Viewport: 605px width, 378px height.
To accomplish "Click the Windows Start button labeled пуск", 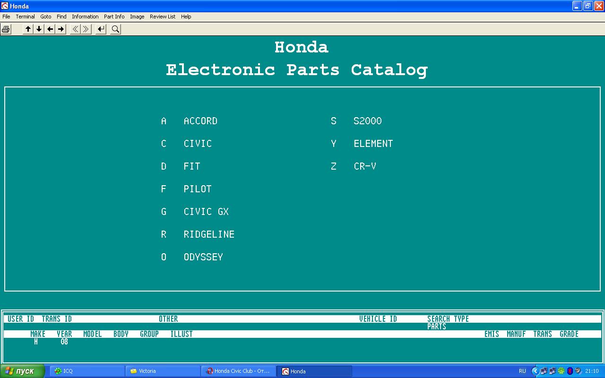I will [x=22, y=371].
